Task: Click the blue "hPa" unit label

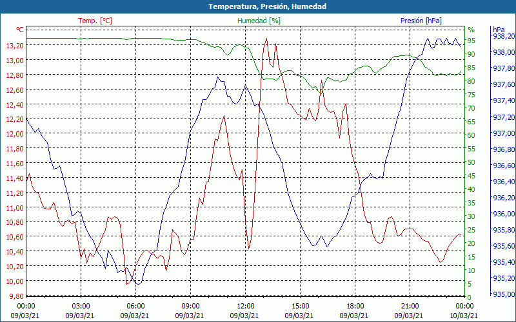Action: 499,30
